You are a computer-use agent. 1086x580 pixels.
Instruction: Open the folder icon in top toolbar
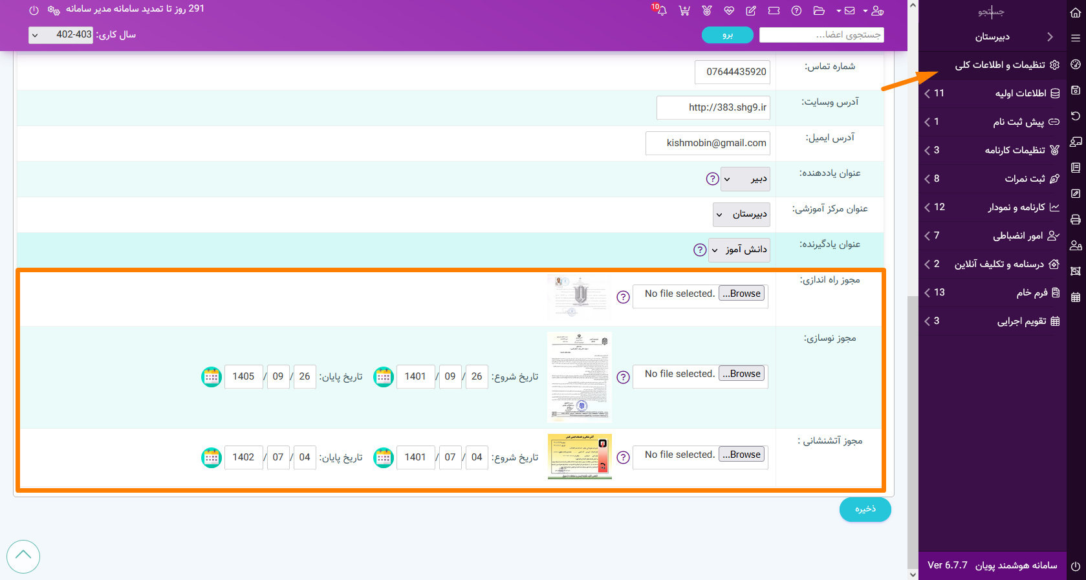[x=819, y=10]
